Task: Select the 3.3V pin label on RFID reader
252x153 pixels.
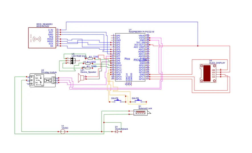Action: [x=51, y=30]
